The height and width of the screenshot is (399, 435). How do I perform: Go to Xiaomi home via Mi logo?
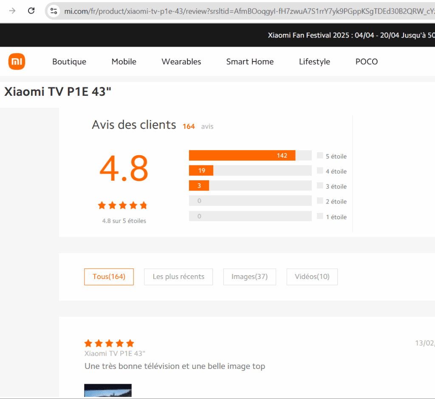point(17,61)
